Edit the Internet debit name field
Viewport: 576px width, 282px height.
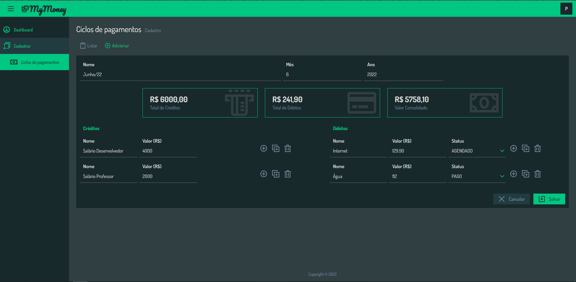pos(358,151)
